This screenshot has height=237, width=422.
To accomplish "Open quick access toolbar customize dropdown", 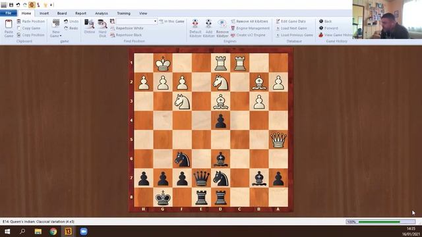I will [x=51, y=5].
